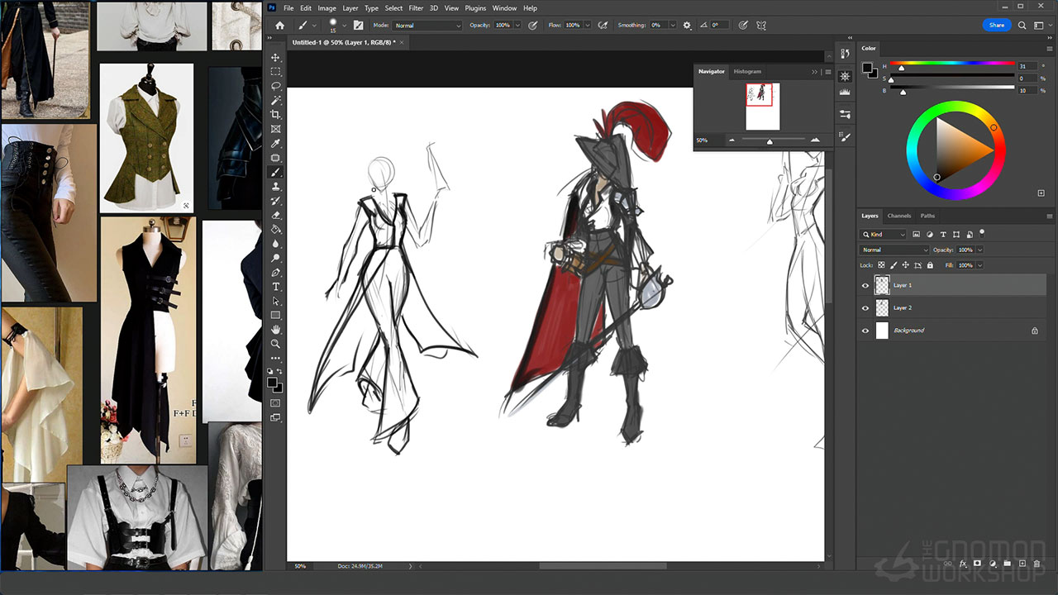Click the Navigator zoom slider
This screenshot has width=1058, height=595.
point(770,141)
